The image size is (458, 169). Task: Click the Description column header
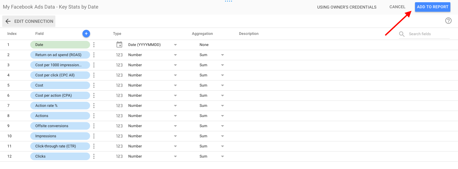249,34
